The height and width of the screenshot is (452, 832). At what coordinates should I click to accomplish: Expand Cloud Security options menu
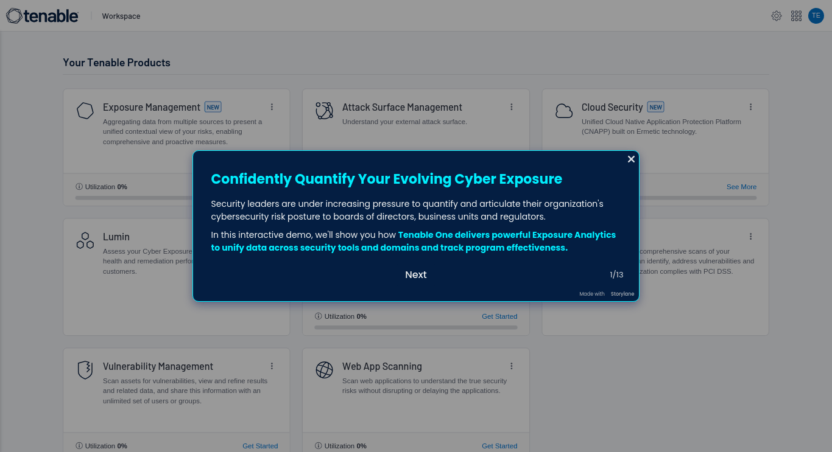751,107
